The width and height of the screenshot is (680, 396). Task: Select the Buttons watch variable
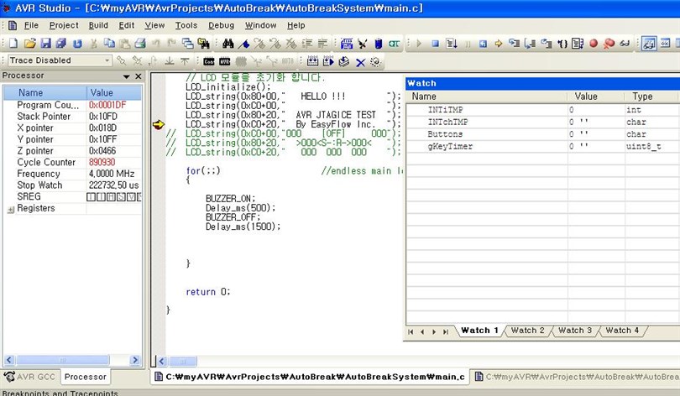coord(445,134)
